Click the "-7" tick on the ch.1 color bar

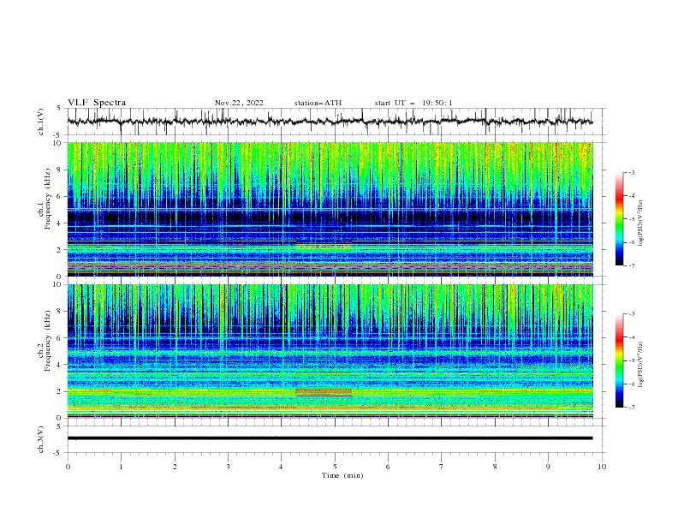(631, 265)
